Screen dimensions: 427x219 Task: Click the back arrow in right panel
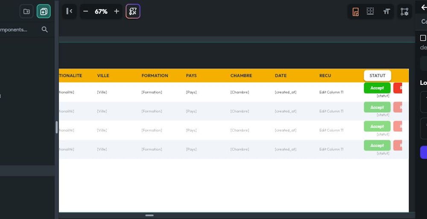(x=424, y=8)
